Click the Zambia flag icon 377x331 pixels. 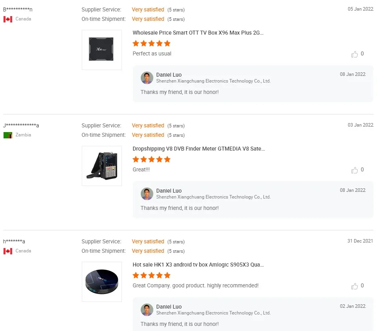coord(8,135)
